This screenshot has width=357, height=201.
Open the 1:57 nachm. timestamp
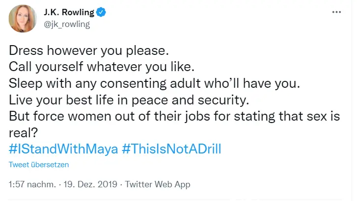pos(32,184)
